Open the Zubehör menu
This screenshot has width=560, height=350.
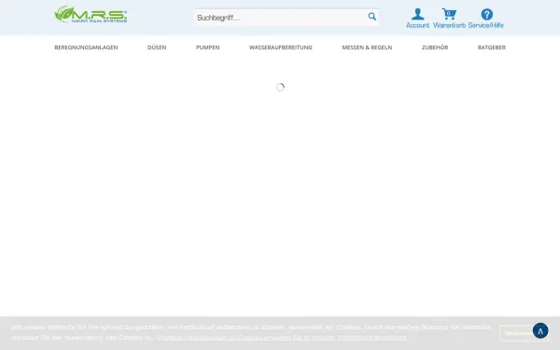[435, 48]
